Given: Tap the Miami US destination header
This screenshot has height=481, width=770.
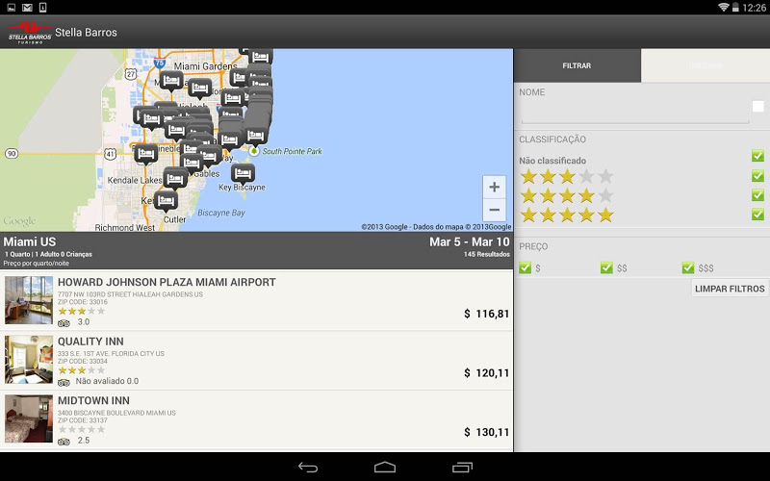Looking at the screenshot, I should (x=30, y=242).
